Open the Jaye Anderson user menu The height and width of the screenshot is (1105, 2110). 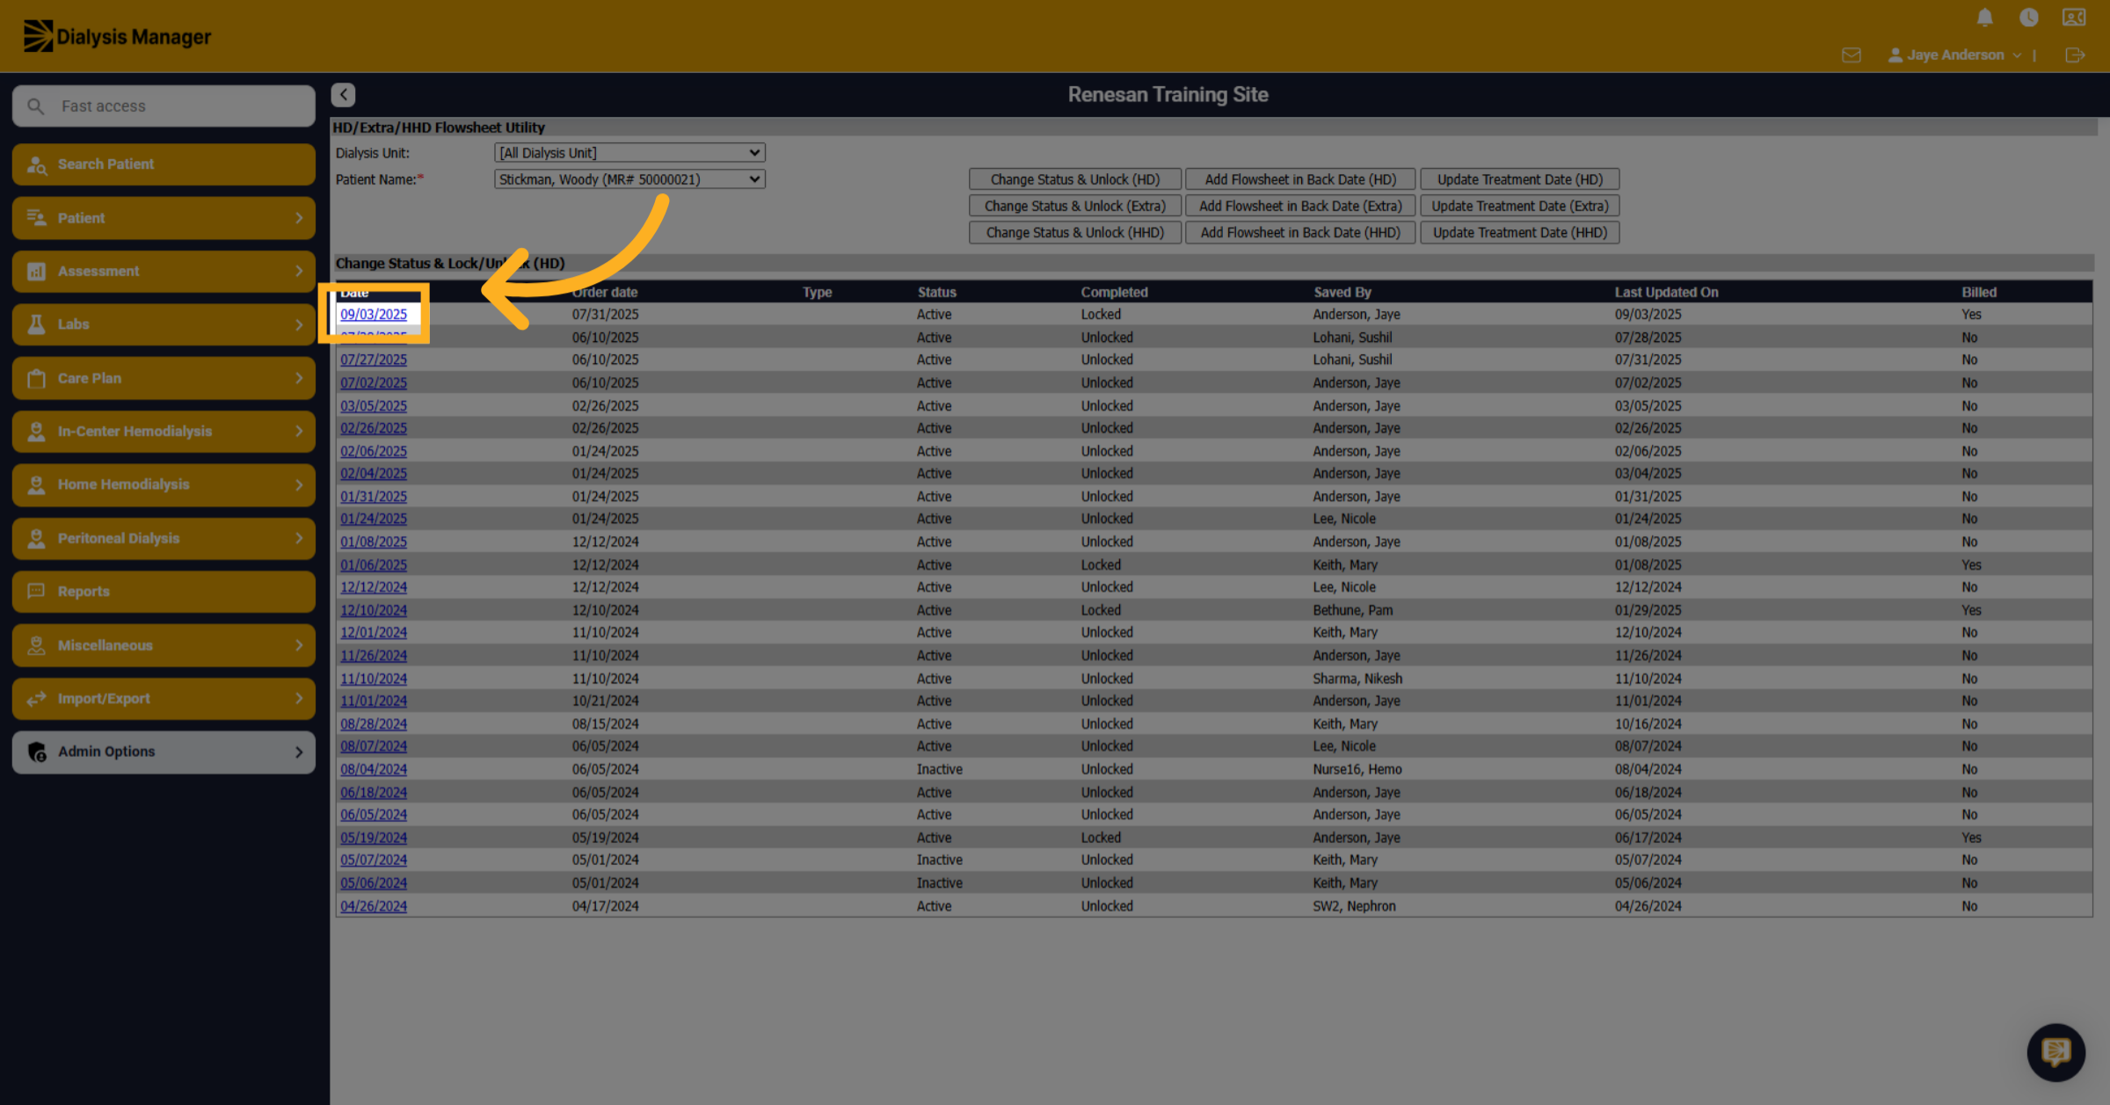(1955, 55)
